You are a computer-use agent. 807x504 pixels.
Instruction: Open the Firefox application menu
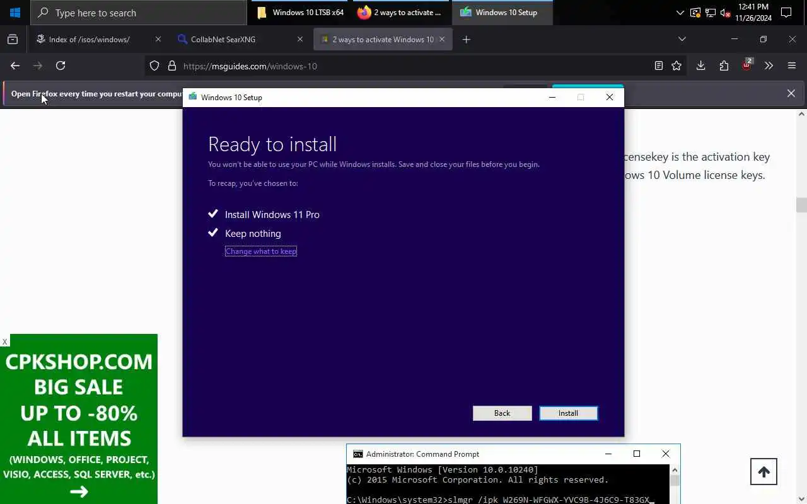coord(792,66)
